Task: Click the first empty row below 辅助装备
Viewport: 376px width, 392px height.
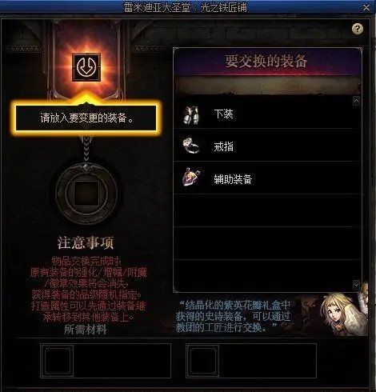Action: click(x=267, y=210)
